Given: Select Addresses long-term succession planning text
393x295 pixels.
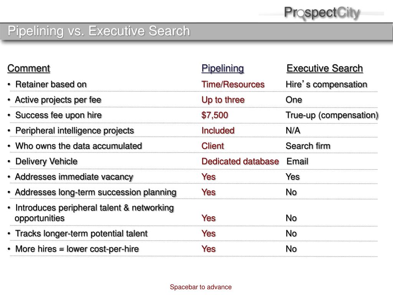Looking at the screenshot, I should 96,192.
